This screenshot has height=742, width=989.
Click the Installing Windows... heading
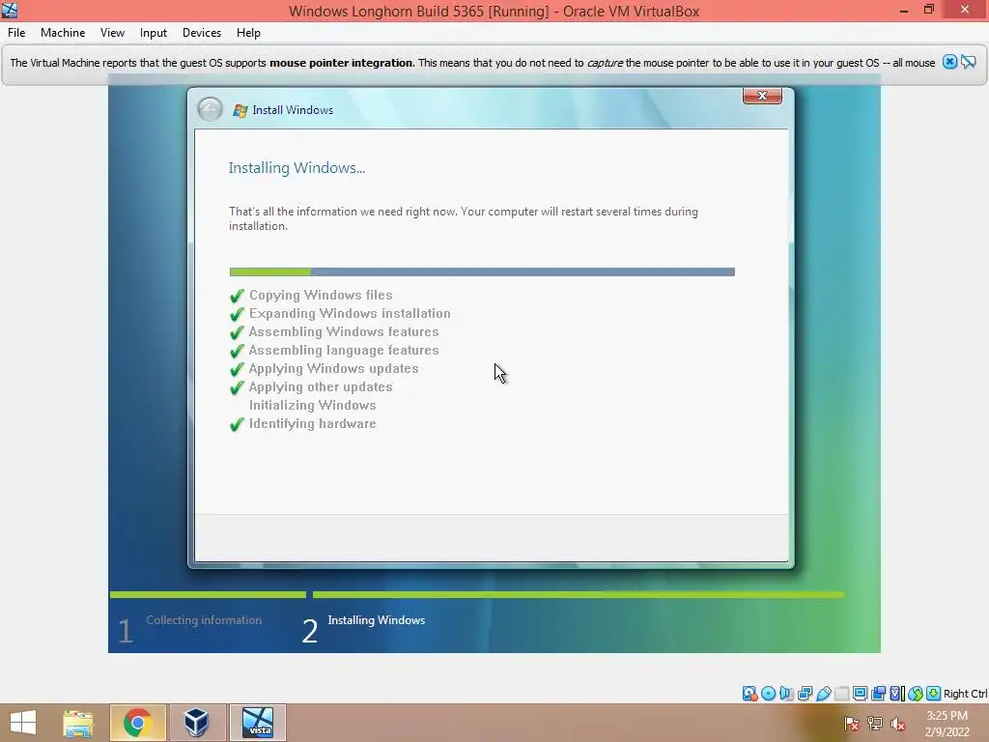[x=297, y=168]
